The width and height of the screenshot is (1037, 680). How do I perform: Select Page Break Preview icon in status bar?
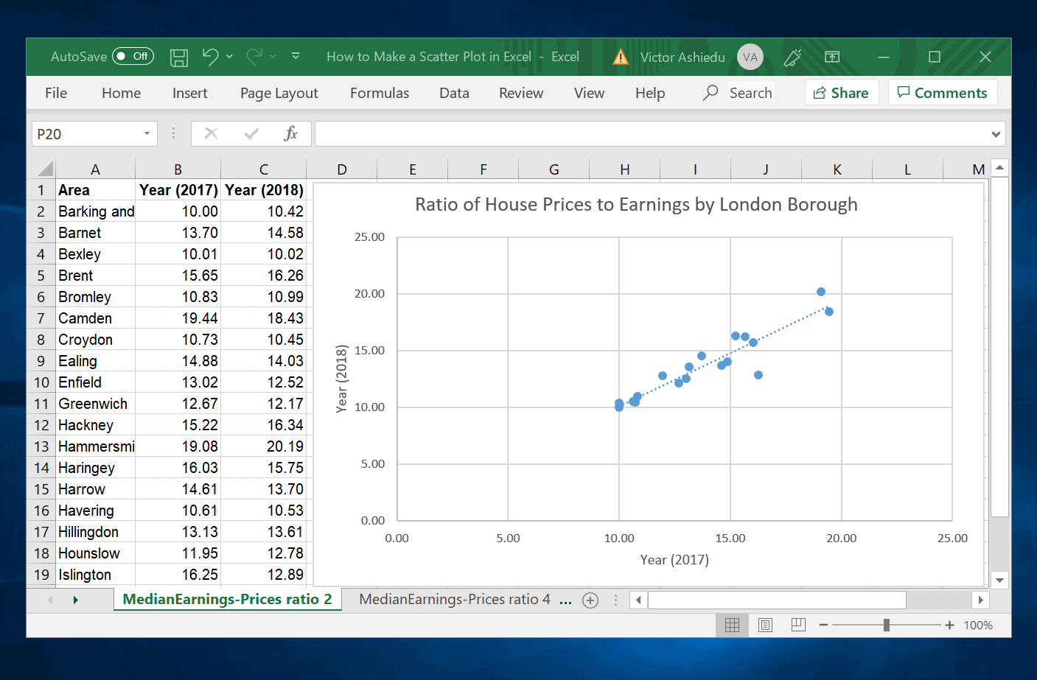coord(798,625)
